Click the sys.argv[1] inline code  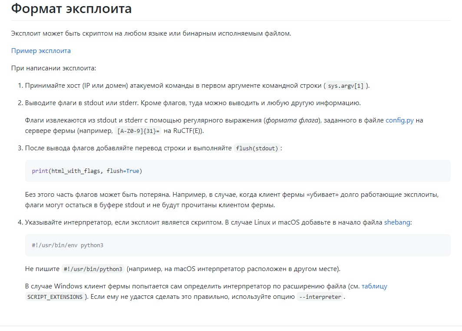pyautogui.click(x=346, y=86)
